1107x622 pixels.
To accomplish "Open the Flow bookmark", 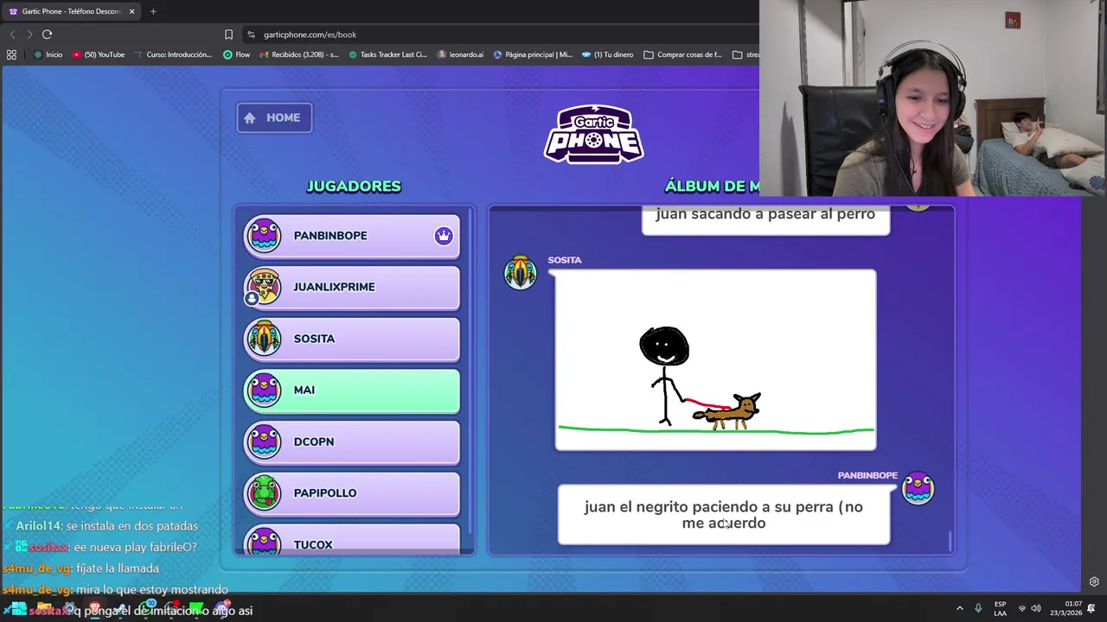I will coord(236,54).
